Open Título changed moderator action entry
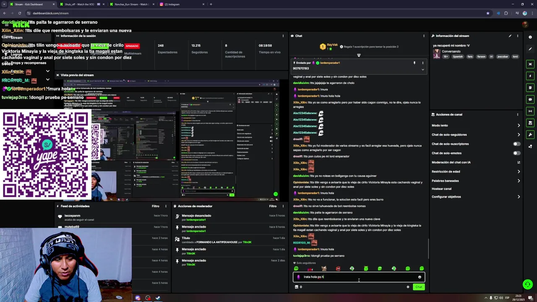 (230, 240)
